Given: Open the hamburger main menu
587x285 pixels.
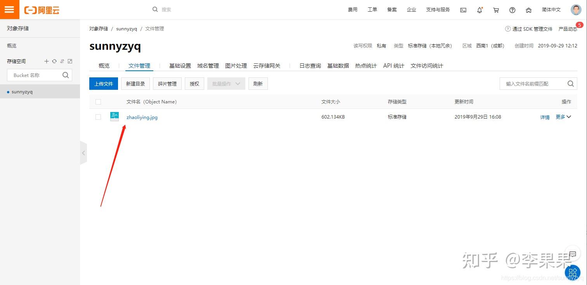Looking at the screenshot, I should click(x=9, y=9).
